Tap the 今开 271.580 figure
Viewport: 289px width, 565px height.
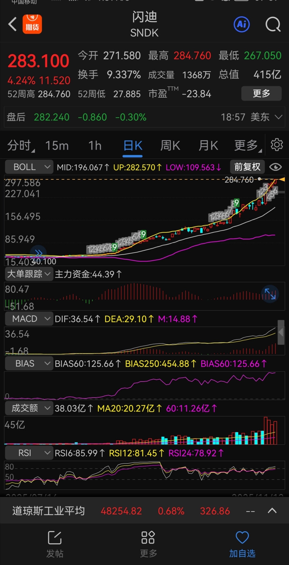click(109, 56)
